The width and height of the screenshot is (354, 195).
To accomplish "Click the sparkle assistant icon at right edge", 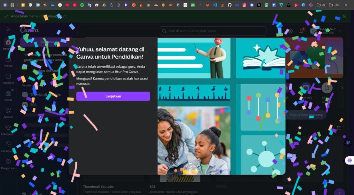I will 348,143.
